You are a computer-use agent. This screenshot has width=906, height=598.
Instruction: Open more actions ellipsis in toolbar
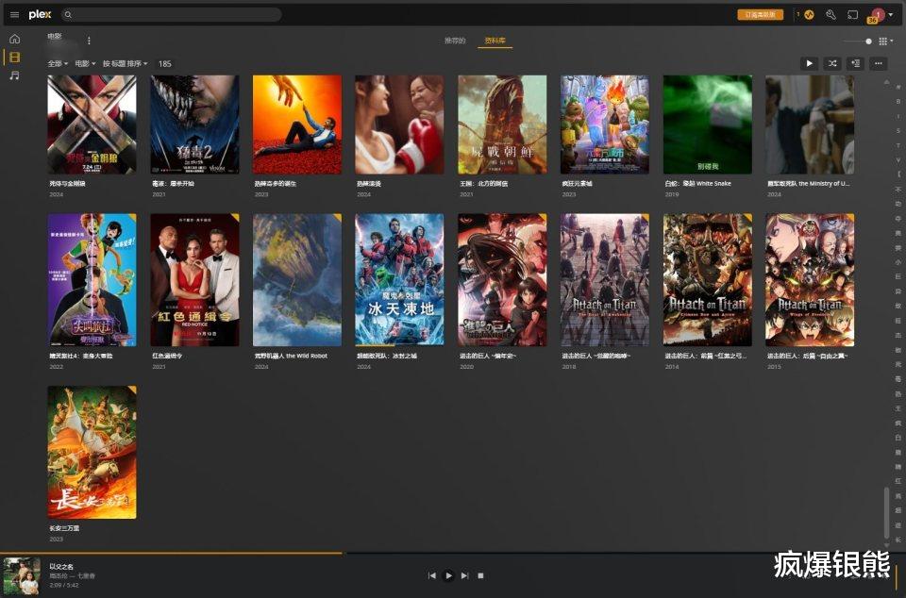(x=879, y=63)
